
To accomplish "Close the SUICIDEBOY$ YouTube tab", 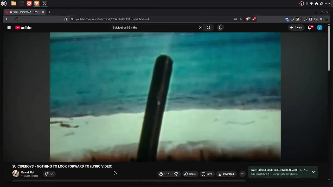I will pos(43,12).
